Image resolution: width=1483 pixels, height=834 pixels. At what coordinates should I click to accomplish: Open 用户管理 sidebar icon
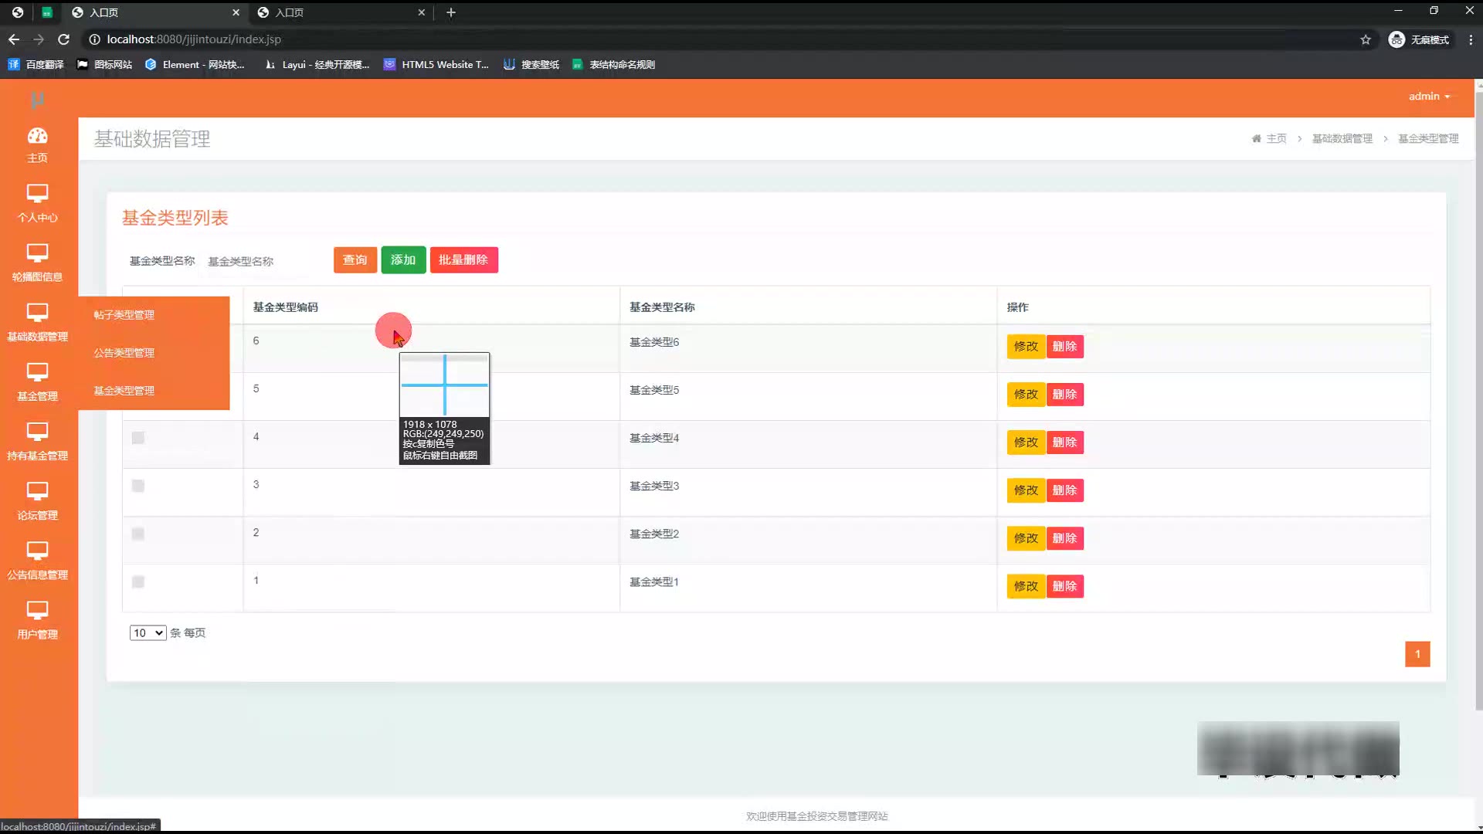click(37, 610)
